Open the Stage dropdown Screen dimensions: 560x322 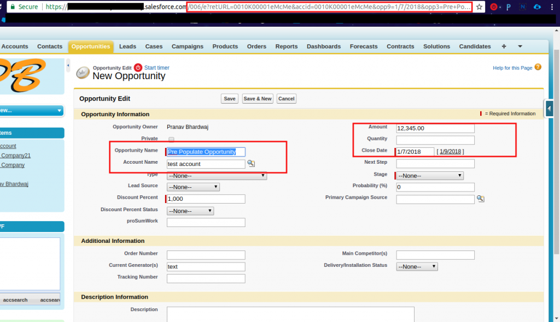pyautogui.click(x=430, y=176)
